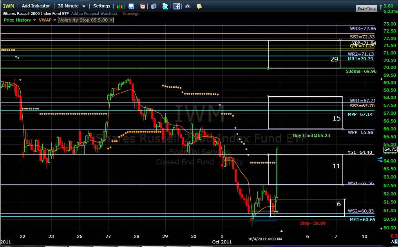Screen dimensions: 398x247
Task: Click the SS2=72.33 level label
Action: click(x=362, y=37)
